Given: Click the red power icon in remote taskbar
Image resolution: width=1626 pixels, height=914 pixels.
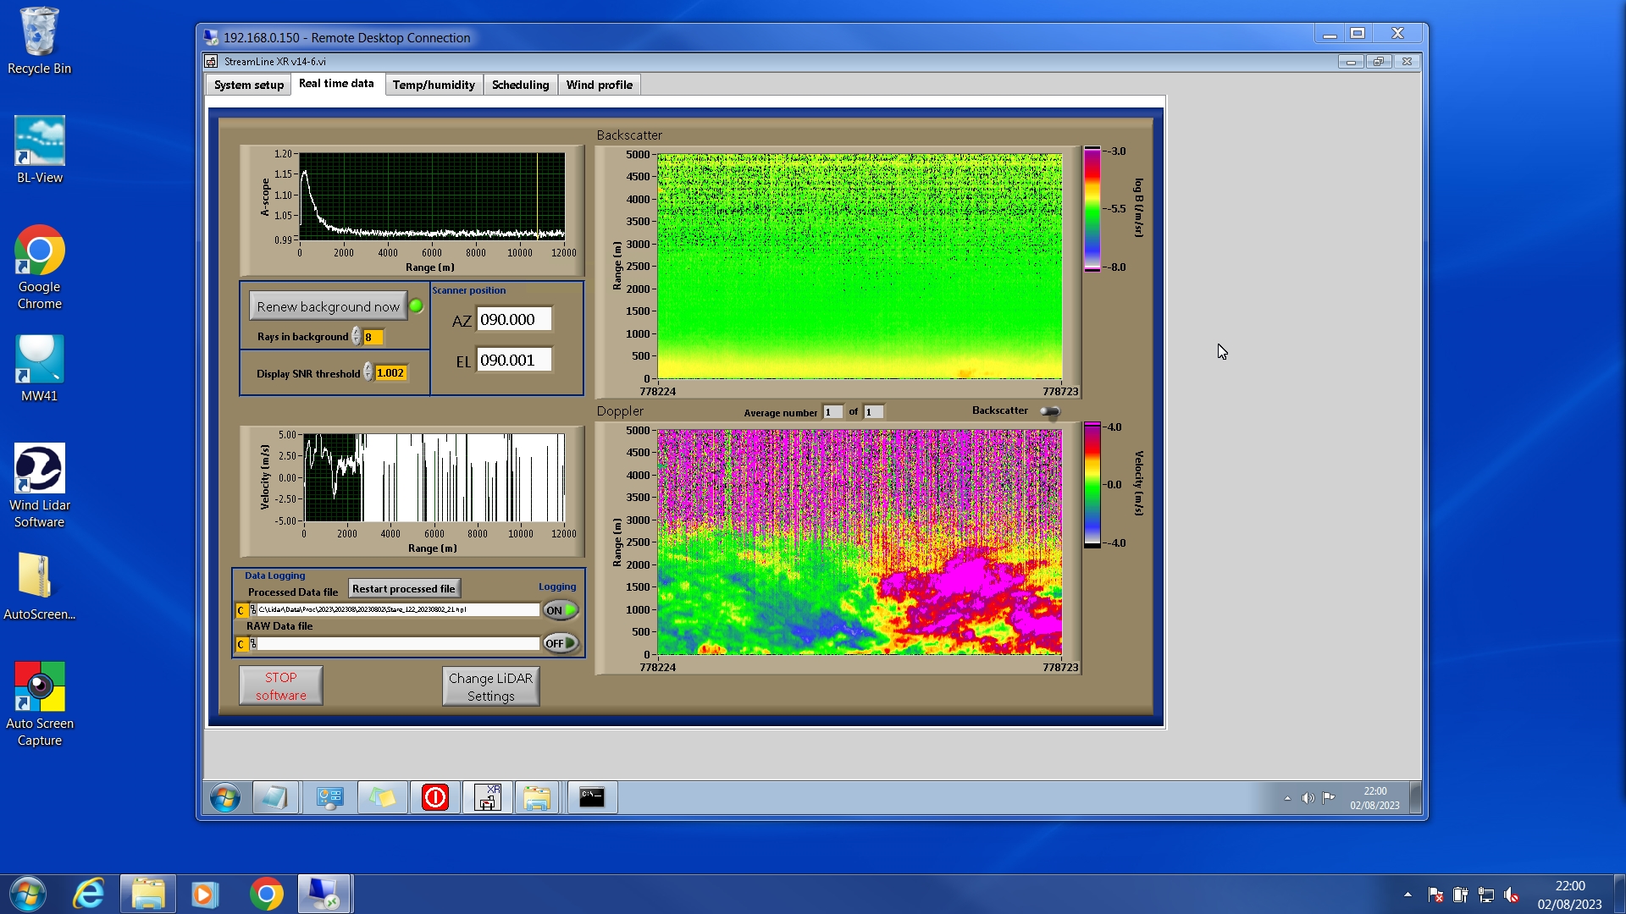Looking at the screenshot, I should click(435, 797).
